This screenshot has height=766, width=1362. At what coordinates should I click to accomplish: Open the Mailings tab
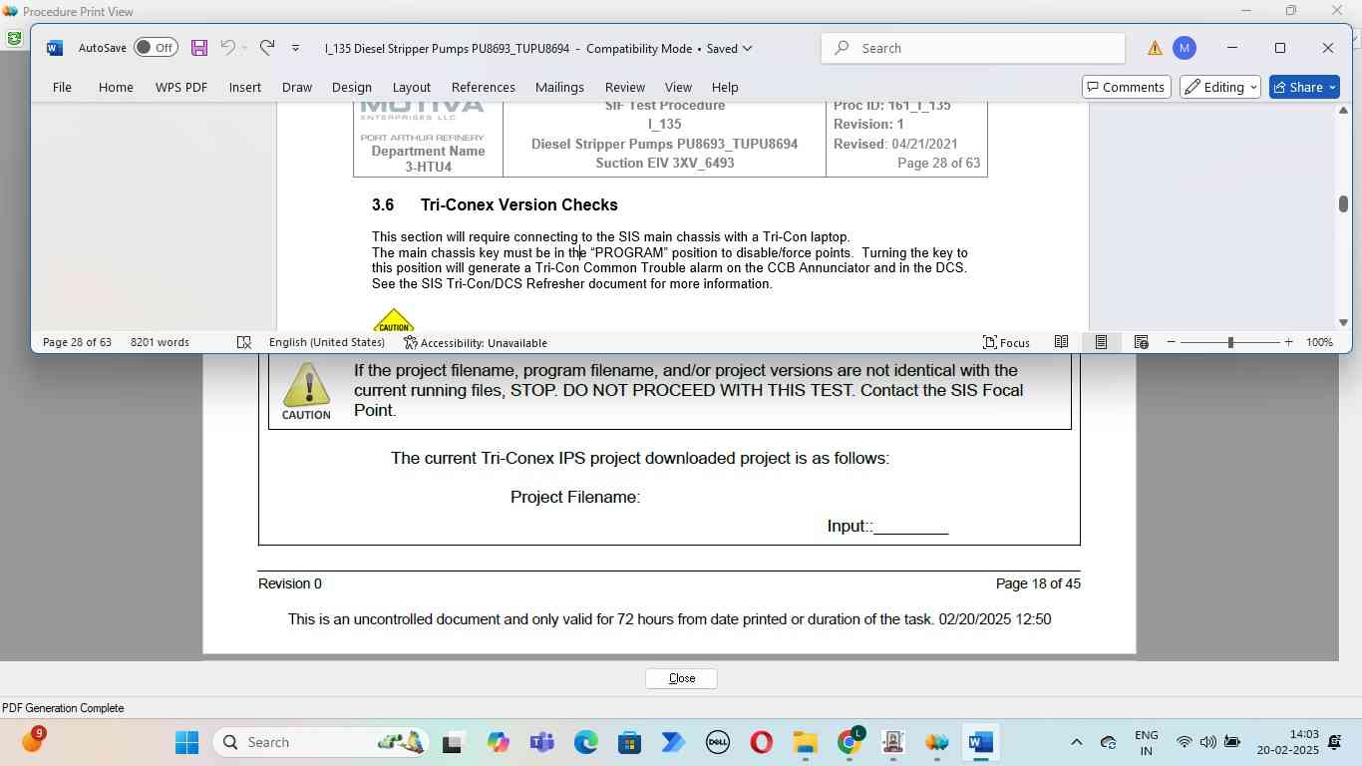(x=559, y=87)
